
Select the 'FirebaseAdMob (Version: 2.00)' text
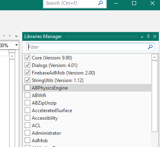click(63, 73)
